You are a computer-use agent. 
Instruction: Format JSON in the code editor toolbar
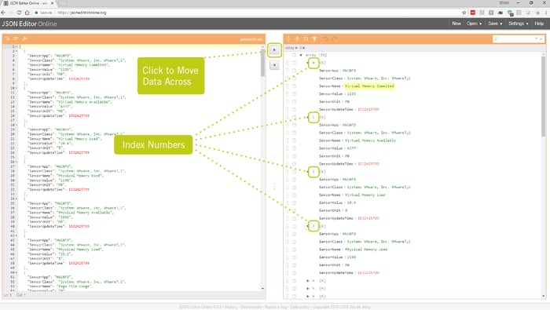pos(7,38)
